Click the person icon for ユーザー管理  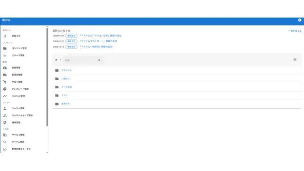pos(5,108)
